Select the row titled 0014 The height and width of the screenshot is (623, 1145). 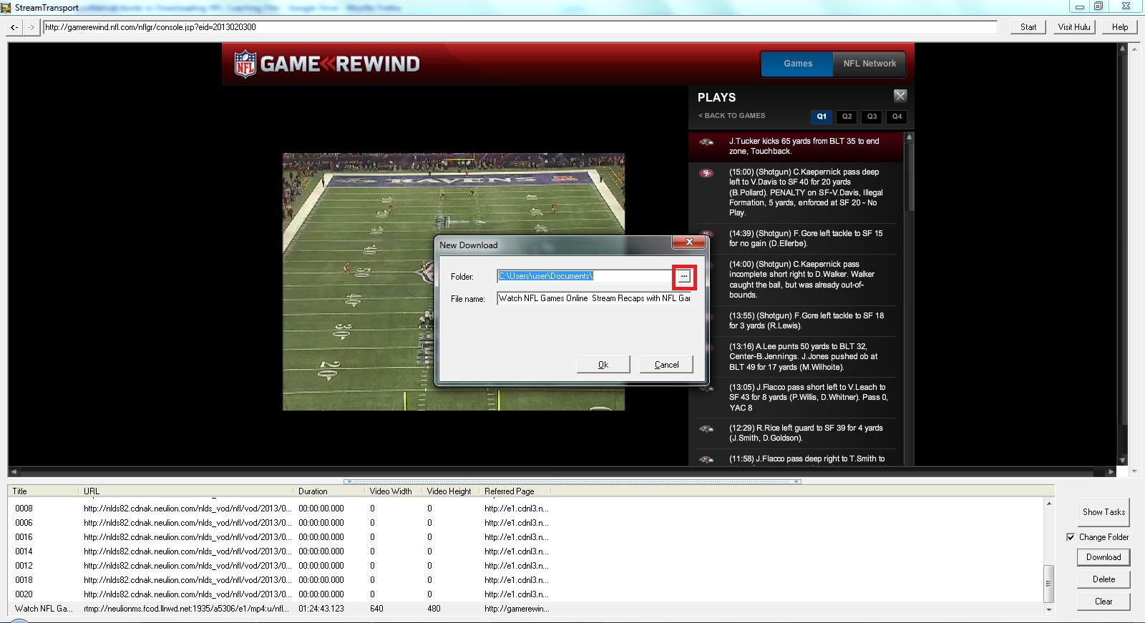coord(526,551)
